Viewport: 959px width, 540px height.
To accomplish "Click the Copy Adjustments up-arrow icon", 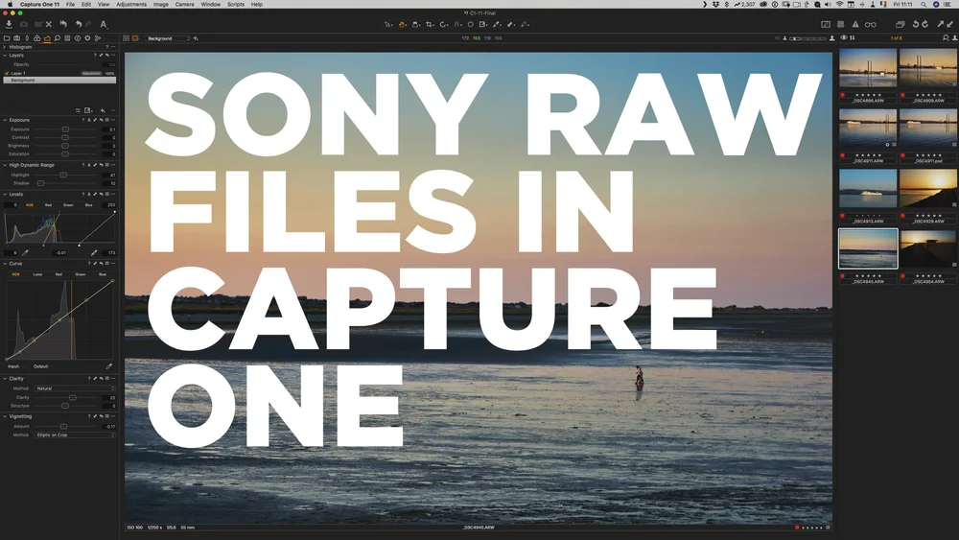I will tap(941, 25).
